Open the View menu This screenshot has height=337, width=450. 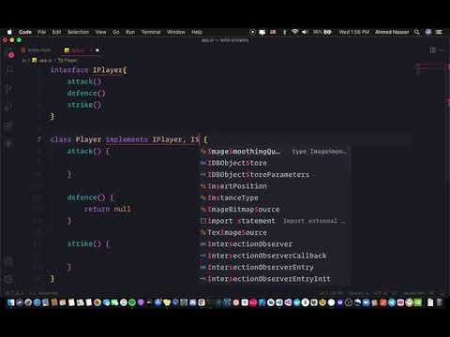100,32
